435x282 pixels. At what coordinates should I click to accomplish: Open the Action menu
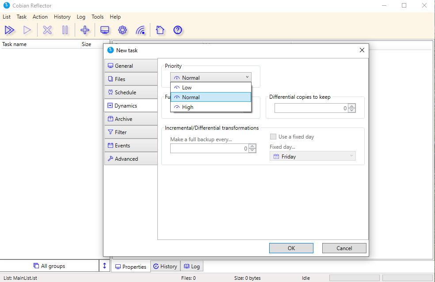pyautogui.click(x=40, y=17)
